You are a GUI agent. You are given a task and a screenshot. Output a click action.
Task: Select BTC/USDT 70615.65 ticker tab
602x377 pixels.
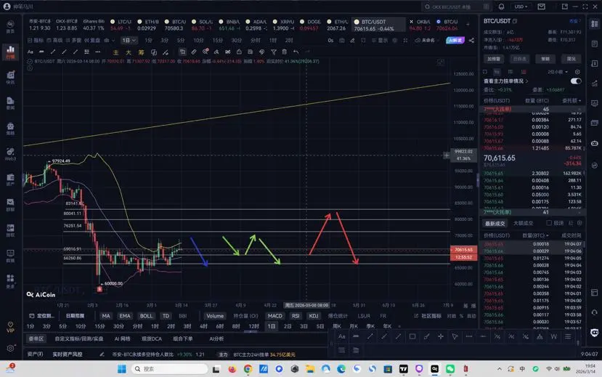coord(378,25)
